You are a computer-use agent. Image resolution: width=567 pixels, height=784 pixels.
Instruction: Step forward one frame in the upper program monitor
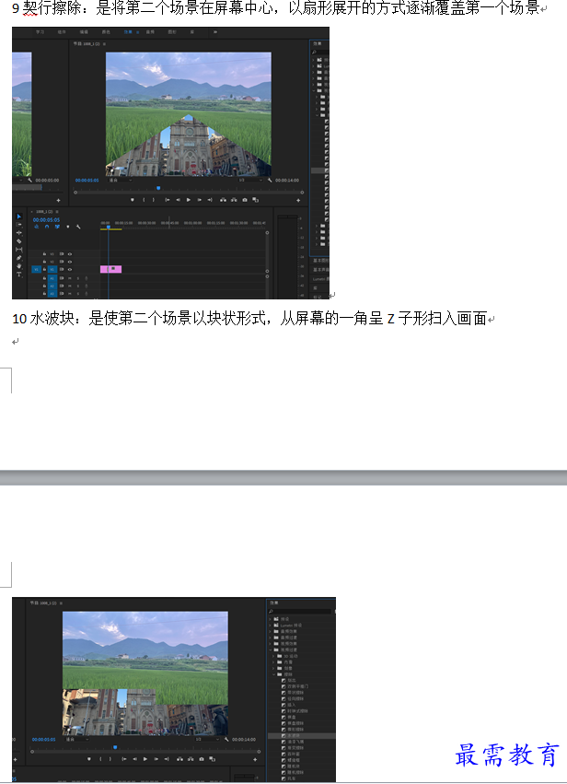tap(200, 200)
